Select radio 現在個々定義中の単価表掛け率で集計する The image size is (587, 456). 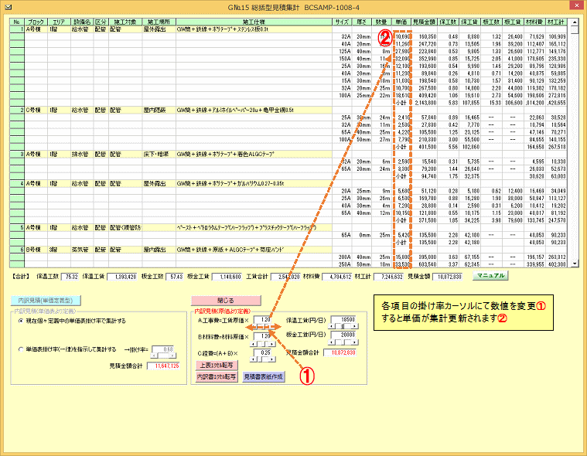click(20, 320)
